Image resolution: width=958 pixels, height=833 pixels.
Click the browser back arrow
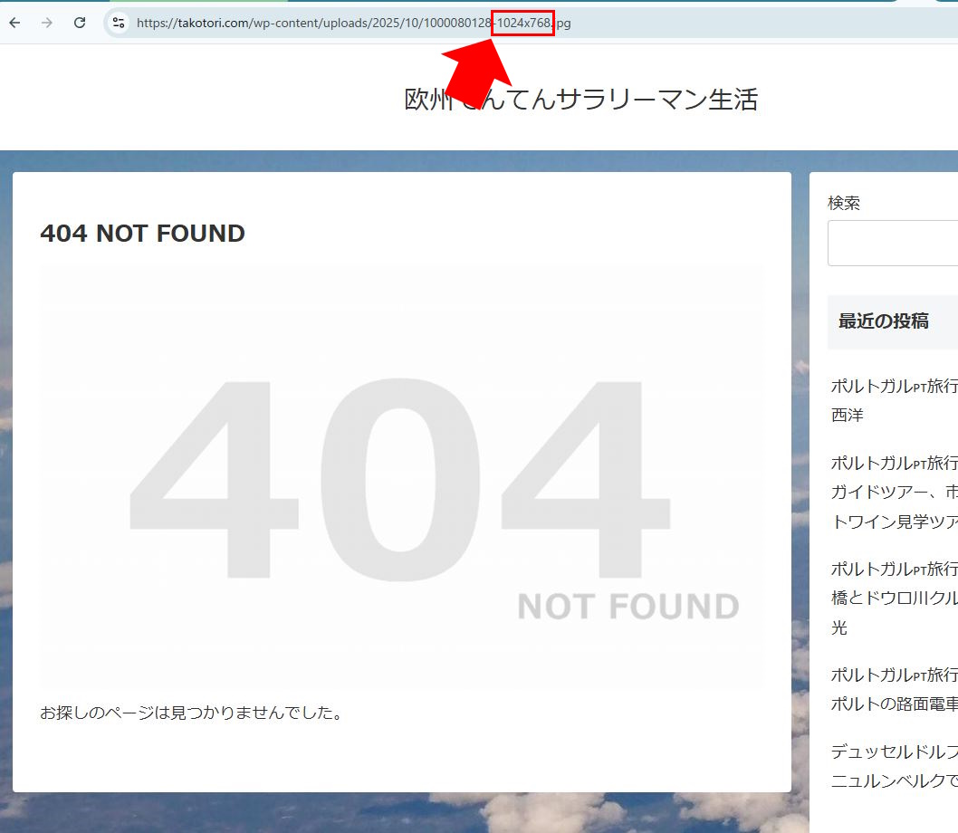pyautogui.click(x=14, y=23)
